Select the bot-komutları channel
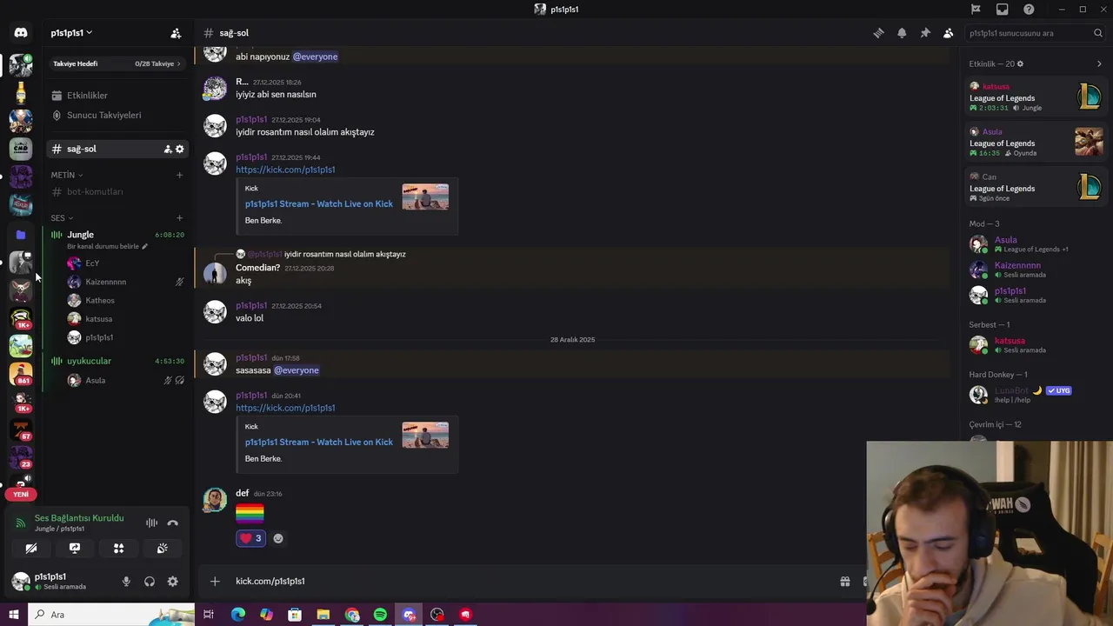 (95, 192)
